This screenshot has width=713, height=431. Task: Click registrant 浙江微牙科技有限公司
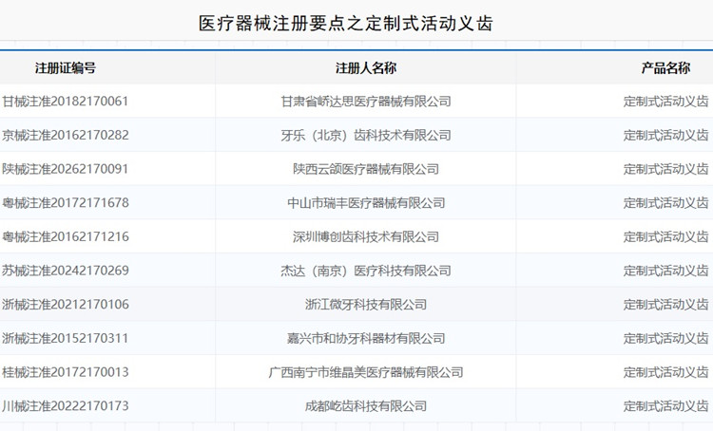coord(366,305)
